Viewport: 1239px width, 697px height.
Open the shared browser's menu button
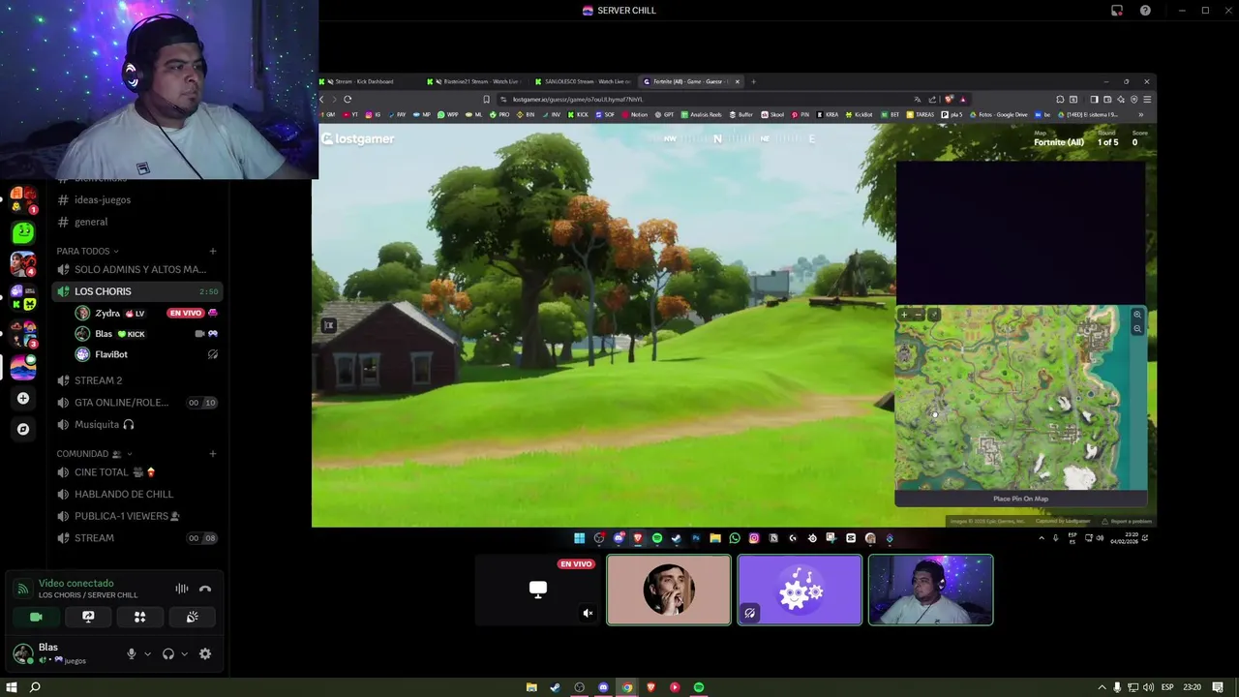(x=1147, y=99)
